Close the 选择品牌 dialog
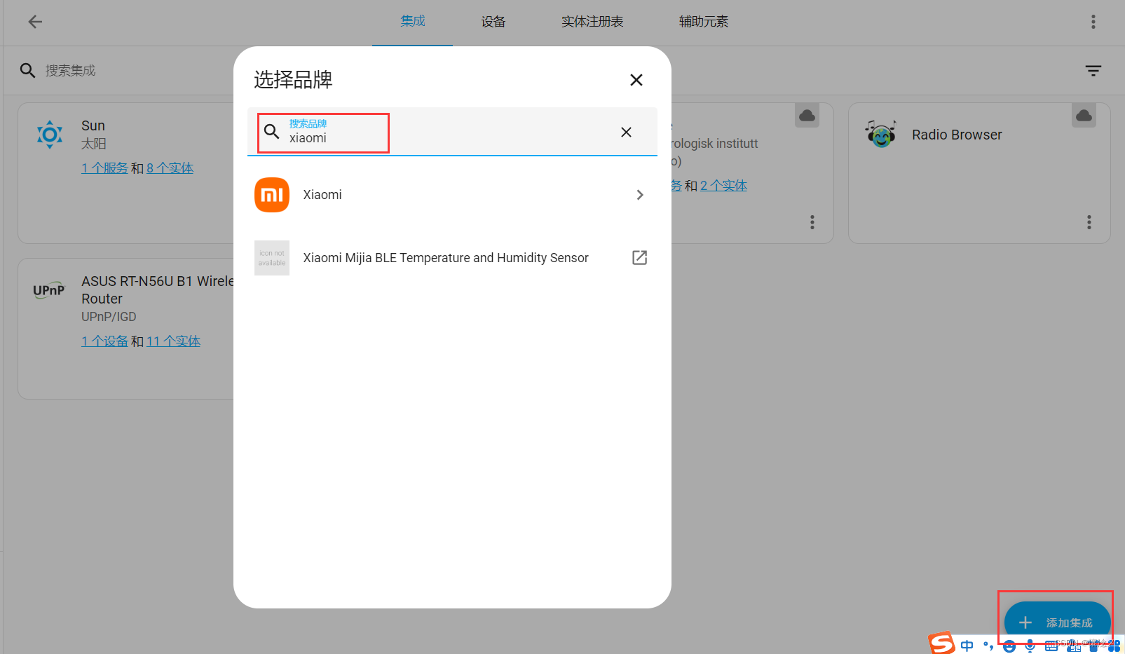Screen dimensions: 1125x654 (x=636, y=80)
